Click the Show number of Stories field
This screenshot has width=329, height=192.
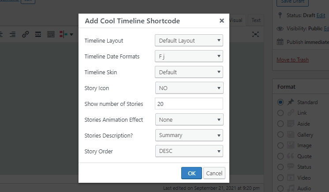[x=189, y=104]
